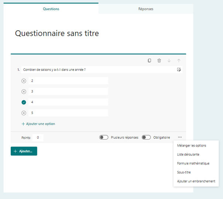The height and width of the screenshot is (199, 223).
Task: Move question down with the down arrow
Action: 169,61
